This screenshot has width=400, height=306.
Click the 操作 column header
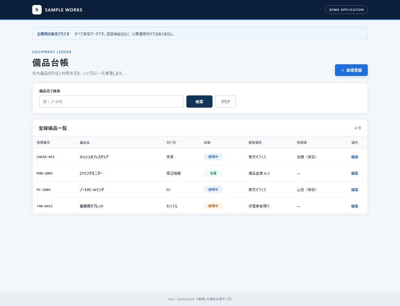(354, 142)
